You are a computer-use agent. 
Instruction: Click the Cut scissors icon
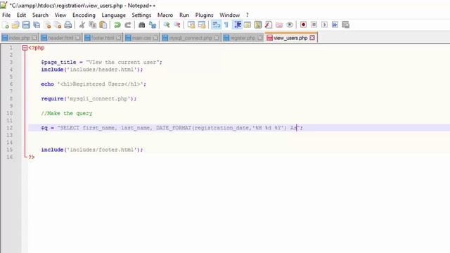82,25
